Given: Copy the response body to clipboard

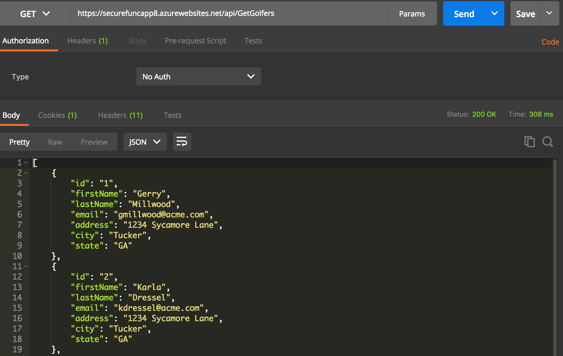Looking at the screenshot, I should (x=530, y=142).
